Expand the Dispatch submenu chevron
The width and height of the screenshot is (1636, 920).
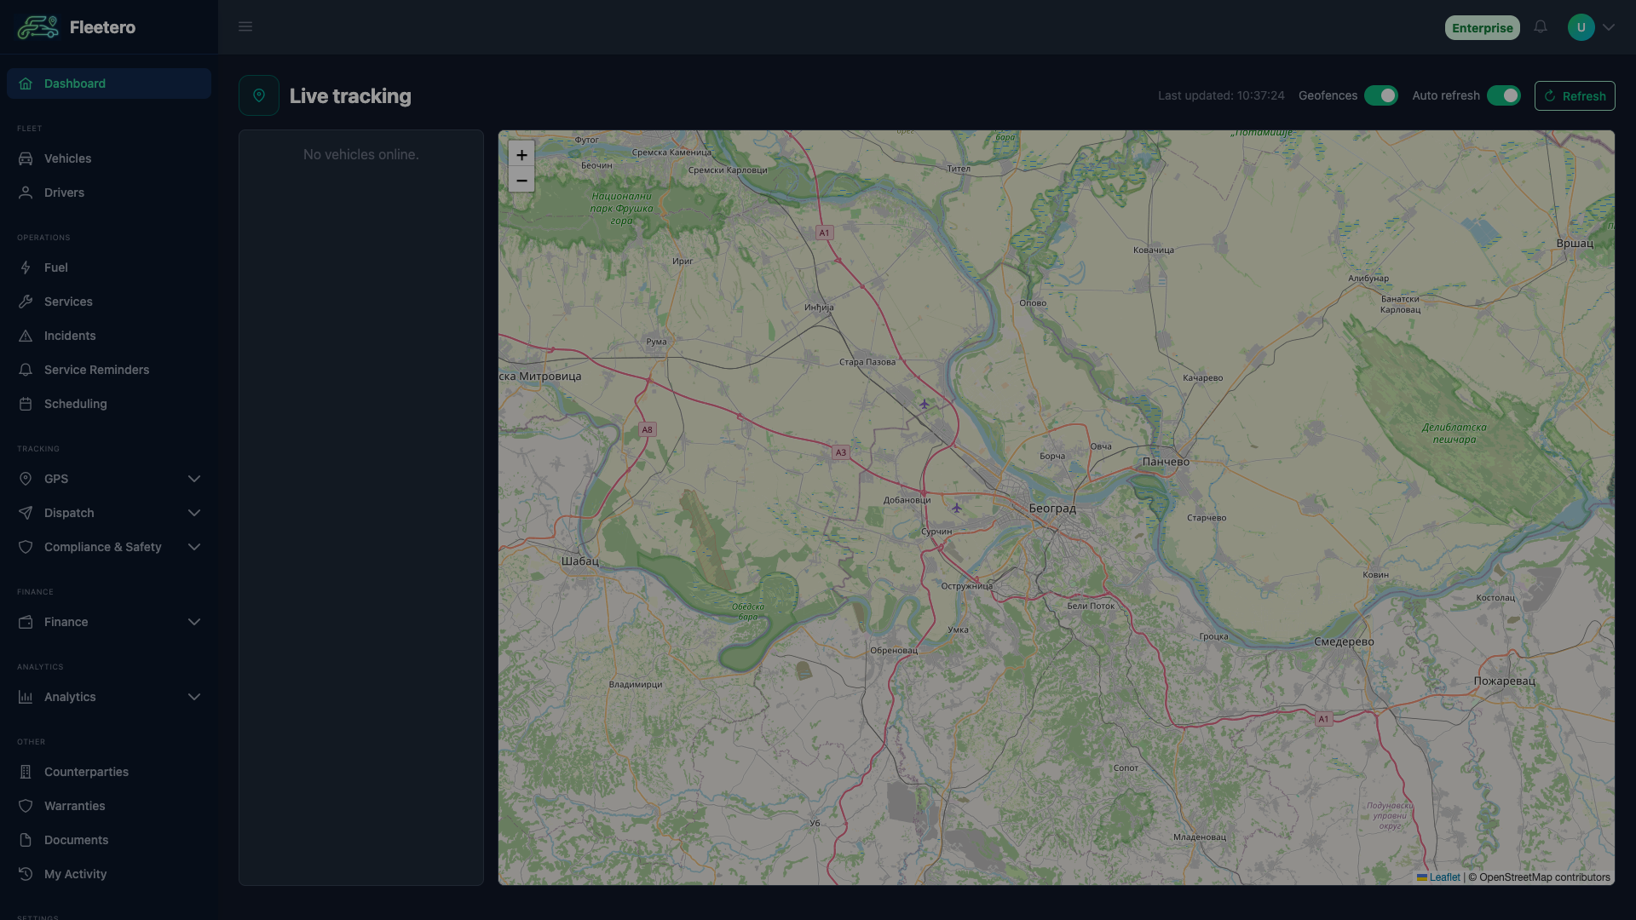[x=194, y=513]
